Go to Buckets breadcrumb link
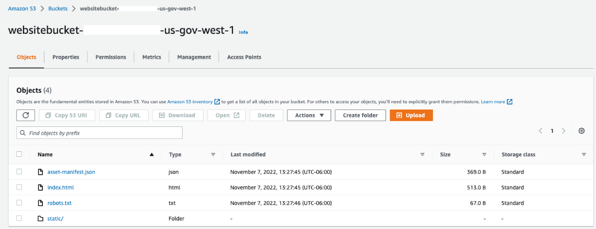596x229 pixels. click(58, 8)
